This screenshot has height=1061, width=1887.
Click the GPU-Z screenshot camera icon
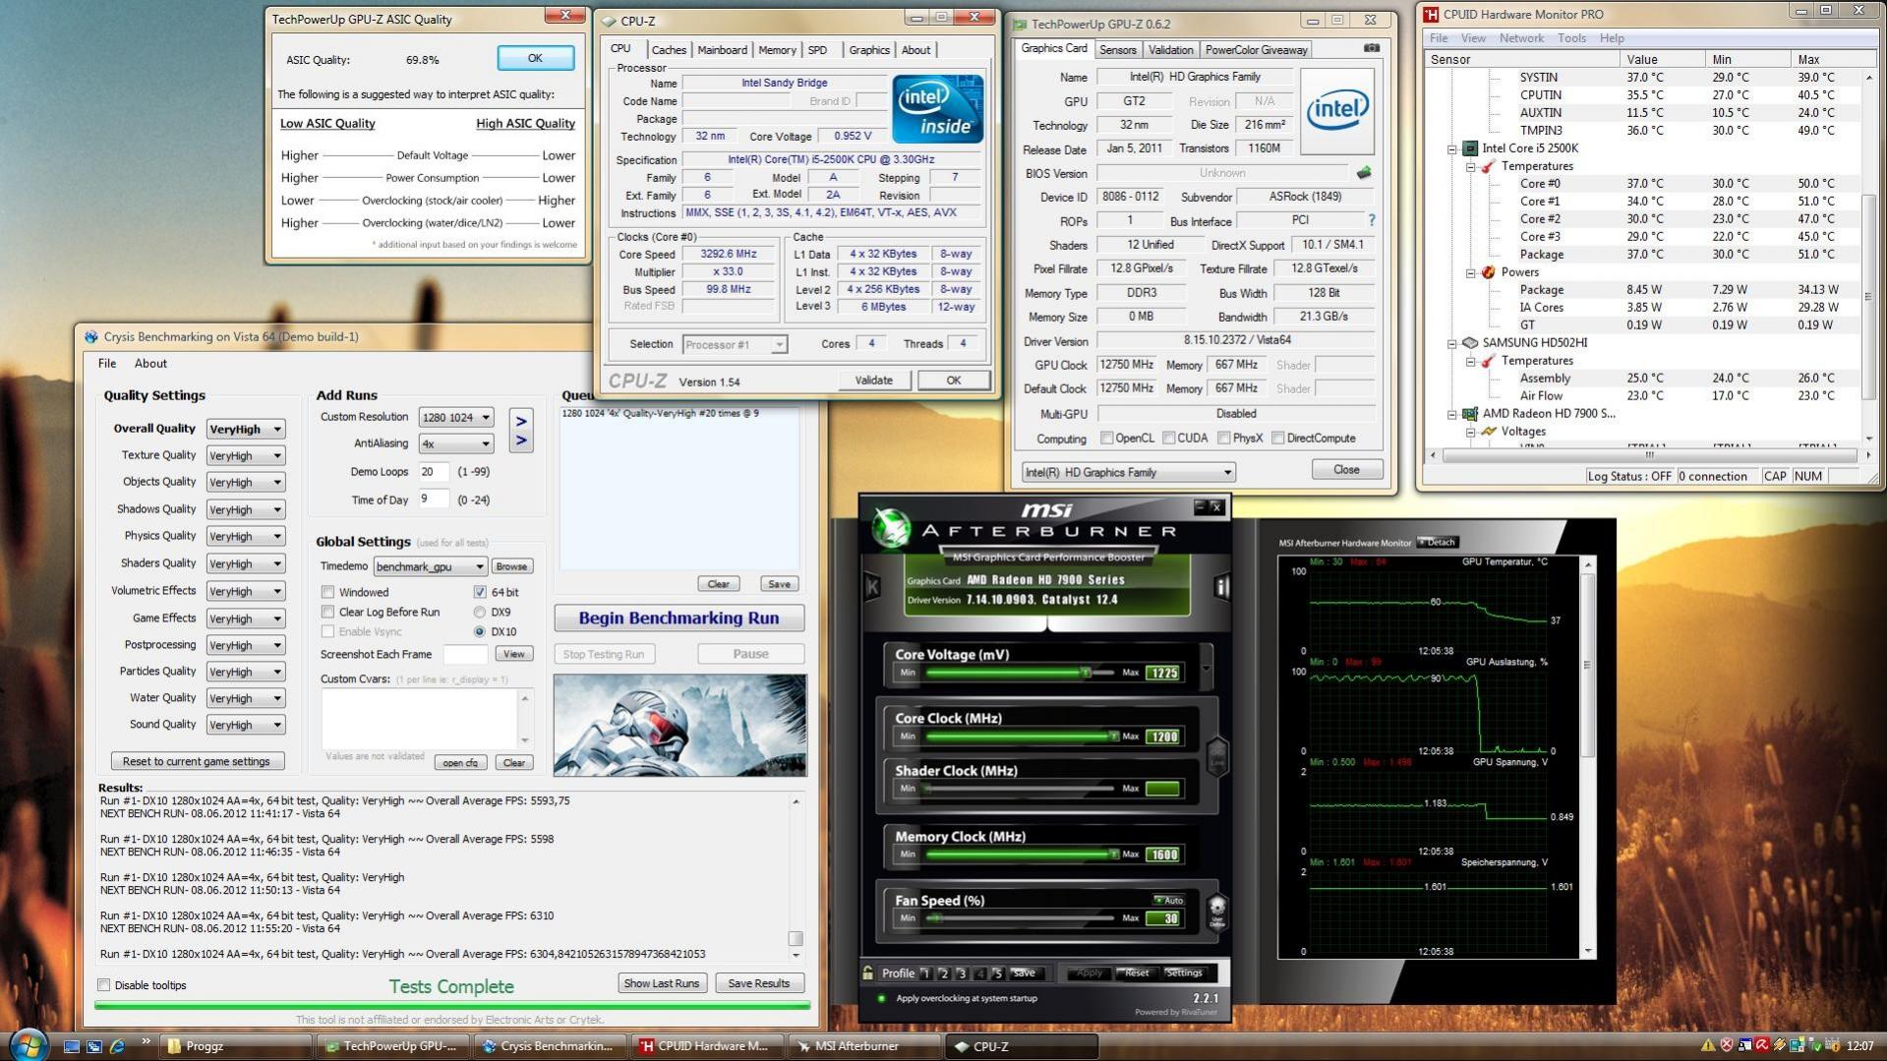click(x=1372, y=48)
